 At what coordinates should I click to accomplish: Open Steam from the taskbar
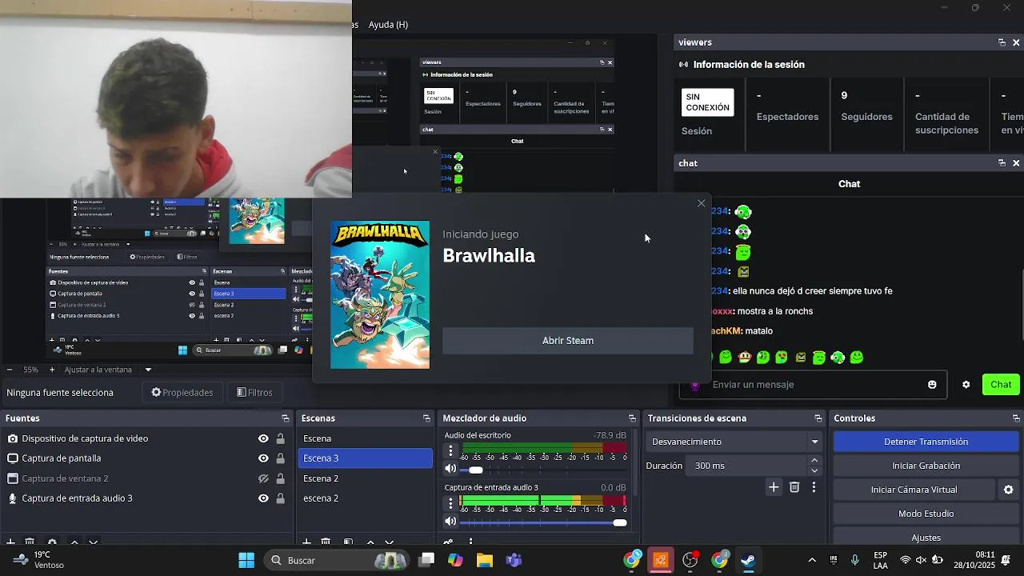tap(749, 560)
